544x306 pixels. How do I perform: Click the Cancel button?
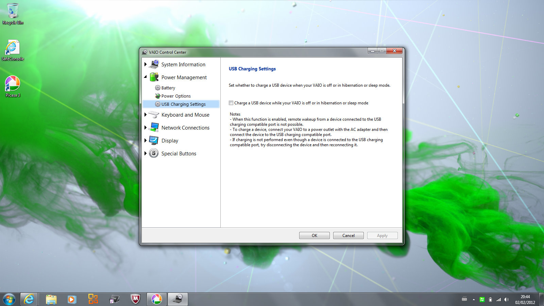[348, 235]
